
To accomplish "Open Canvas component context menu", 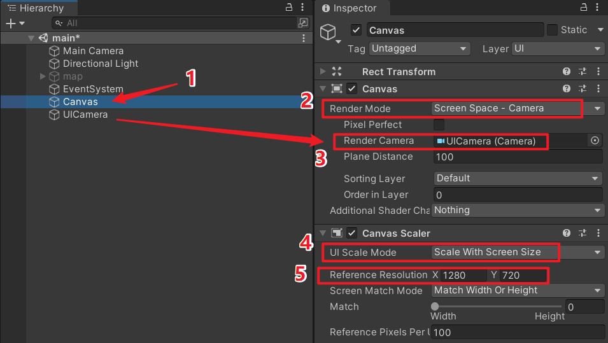I will pos(598,88).
